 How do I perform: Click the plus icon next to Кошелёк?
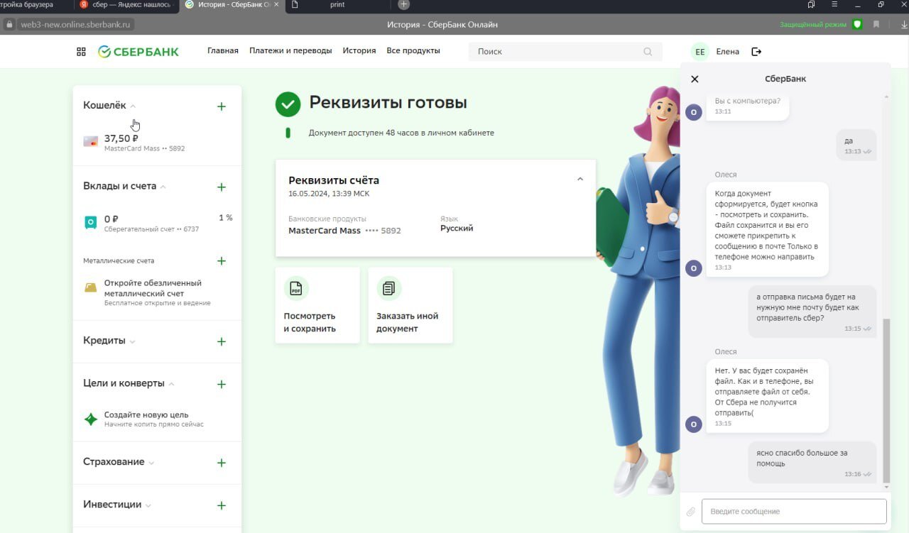[x=221, y=106]
